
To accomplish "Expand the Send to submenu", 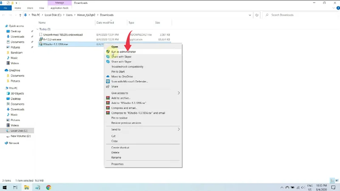I will 178,129.
